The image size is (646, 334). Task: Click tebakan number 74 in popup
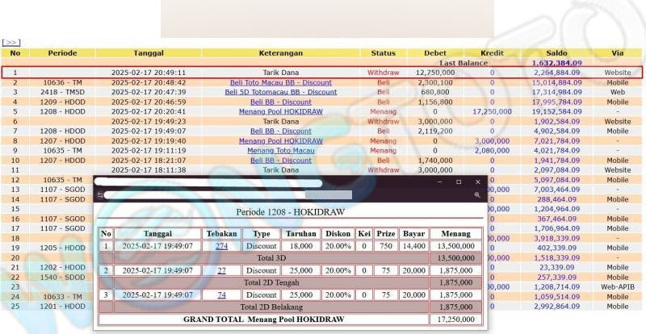pyautogui.click(x=221, y=295)
